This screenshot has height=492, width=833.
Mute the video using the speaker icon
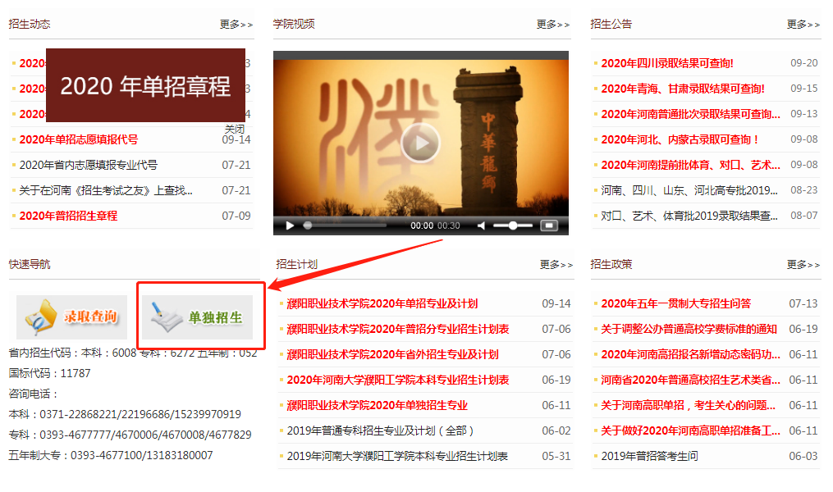[x=481, y=225]
